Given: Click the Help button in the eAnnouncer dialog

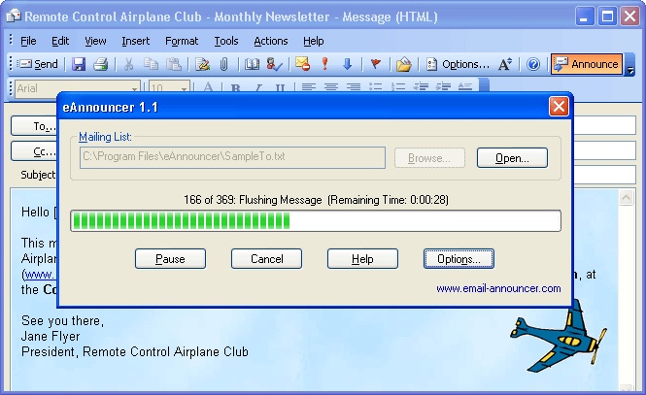Looking at the screenshot, I should (x=362, y=259).
